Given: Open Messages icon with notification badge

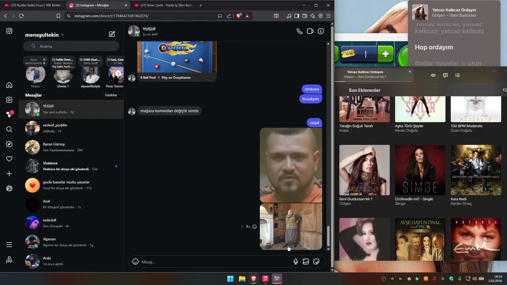Looking at the screenshot, I should click(x=9, y=114).
